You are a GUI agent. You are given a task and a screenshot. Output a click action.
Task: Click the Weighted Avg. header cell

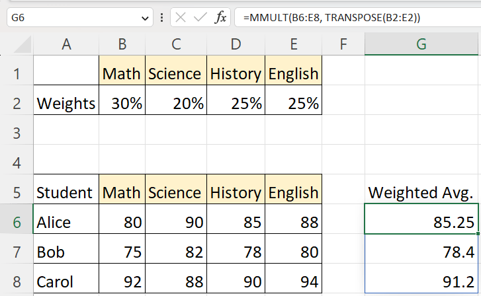[x=421, y=192]
